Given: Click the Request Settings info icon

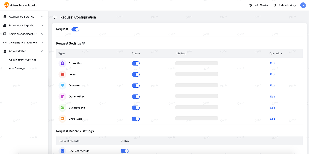Looking at the screenshot, I should click(x=84, y=43).
